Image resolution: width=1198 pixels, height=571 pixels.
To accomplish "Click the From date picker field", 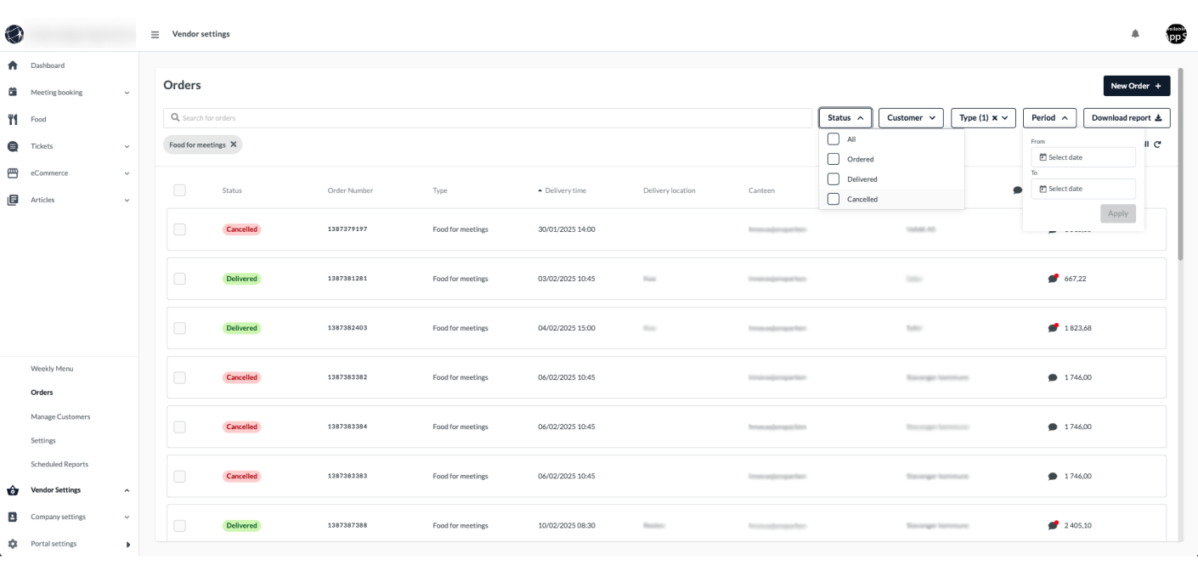I will [1083, 157].
